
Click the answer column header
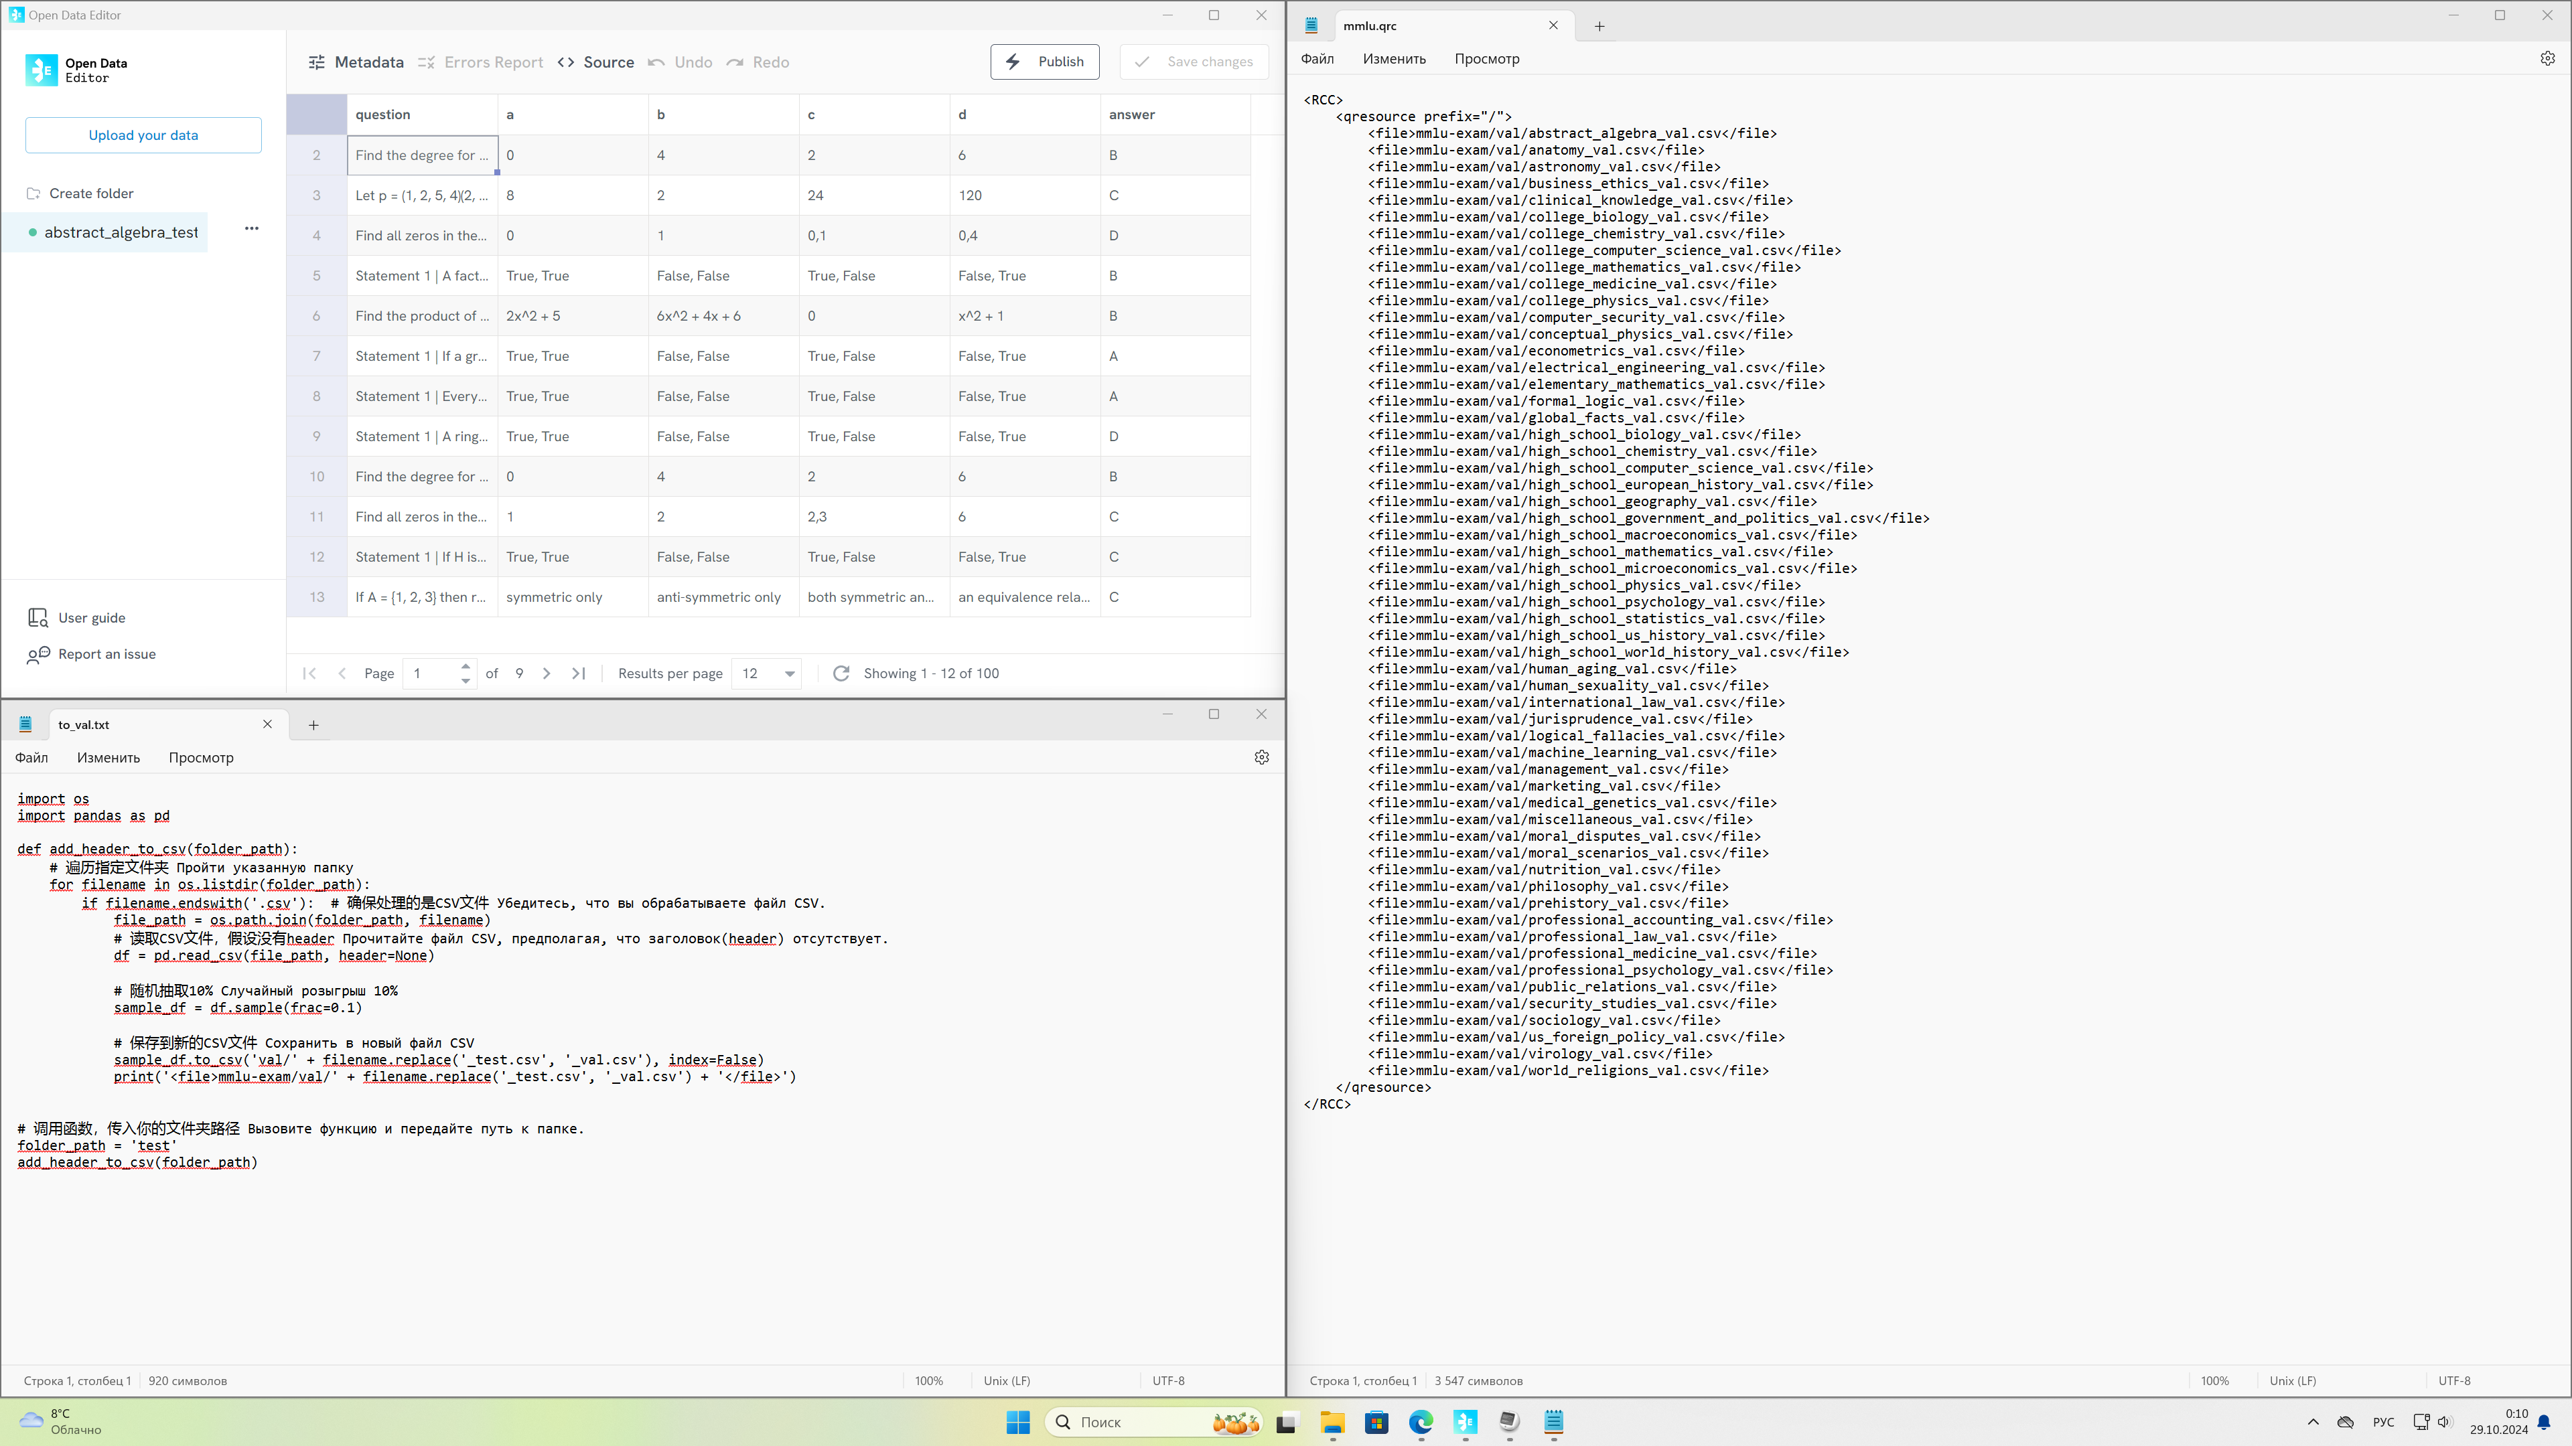coord(1175,114)
